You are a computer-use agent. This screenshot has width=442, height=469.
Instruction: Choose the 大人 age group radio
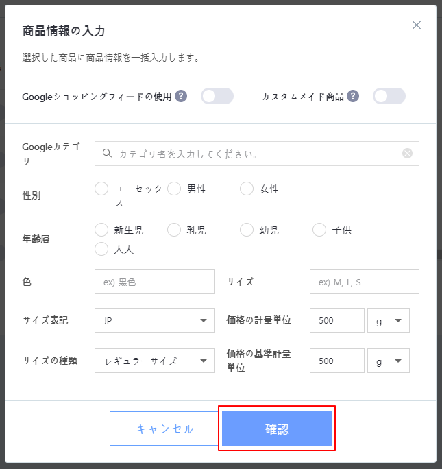click(x=101, y=249)
